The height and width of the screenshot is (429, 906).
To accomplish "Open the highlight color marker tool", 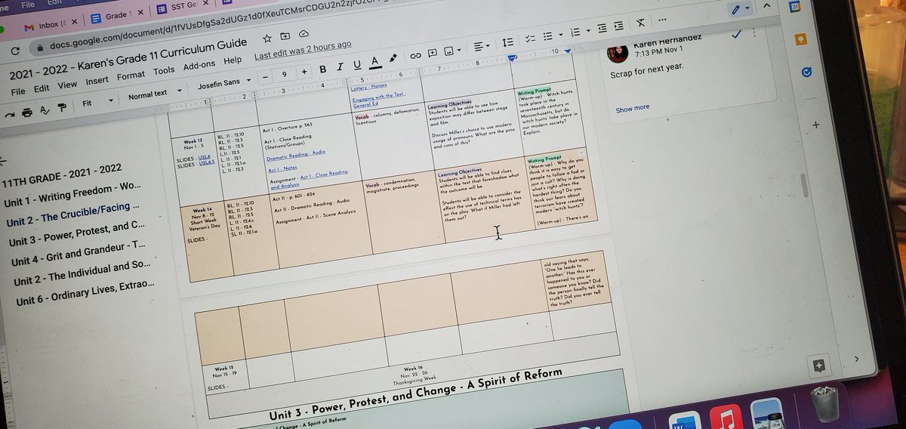I will pos(393,59).
